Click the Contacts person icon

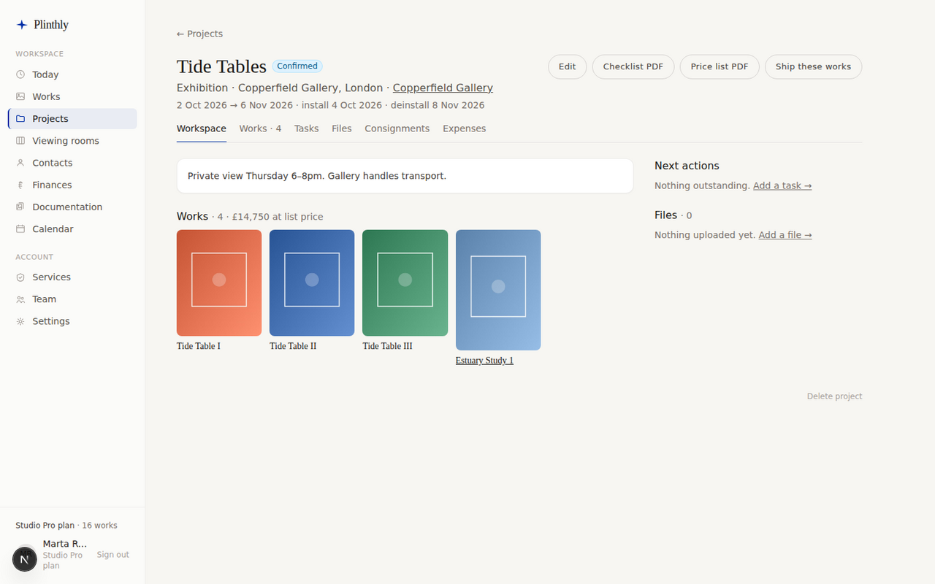(20, 163)
